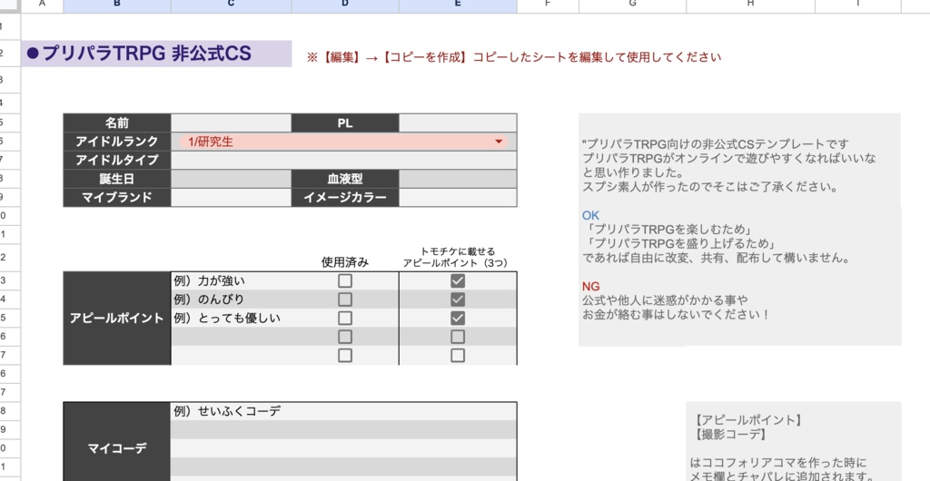Select the empty PL value cell
Viewport: 930px width, 481px height.
458,123
